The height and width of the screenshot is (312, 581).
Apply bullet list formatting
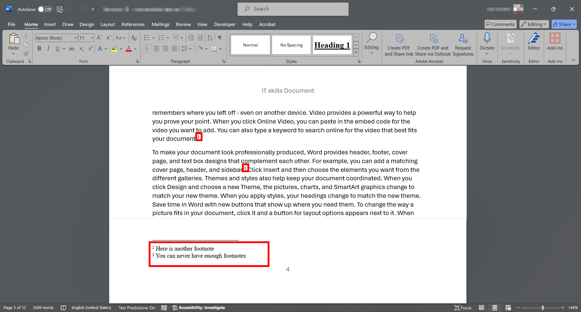(x=147, y=38)
